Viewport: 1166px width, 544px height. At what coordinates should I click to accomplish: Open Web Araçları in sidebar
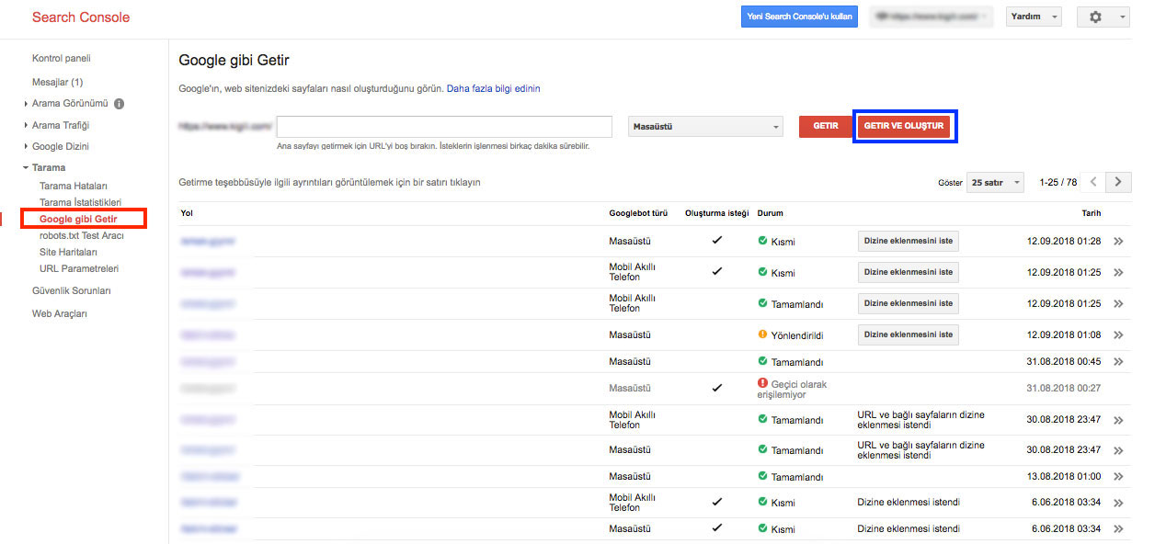tap(60, 313)
